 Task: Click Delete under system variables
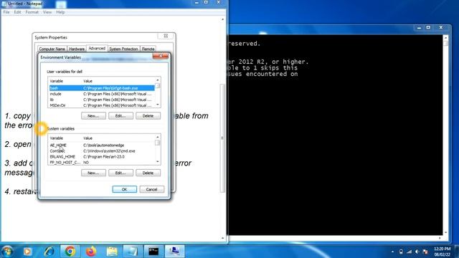pos(148,173)
